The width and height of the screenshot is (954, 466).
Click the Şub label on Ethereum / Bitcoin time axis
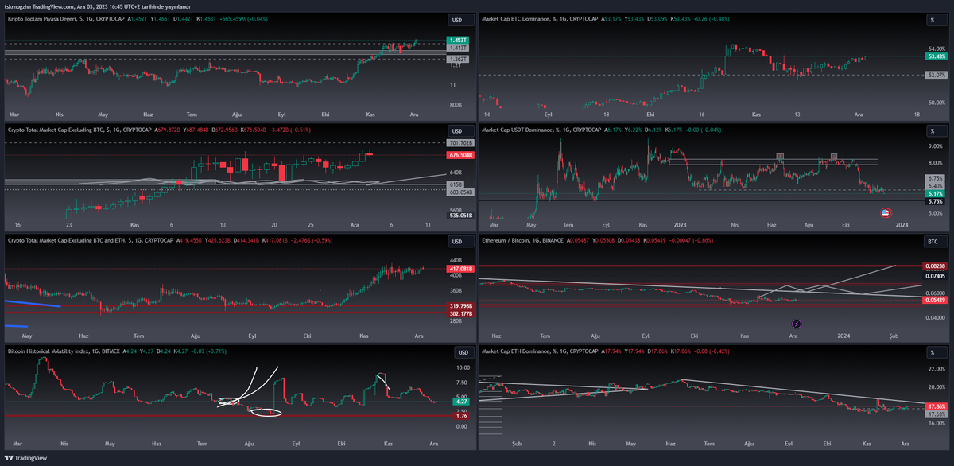pyautogui.click(x=893, y=335)
